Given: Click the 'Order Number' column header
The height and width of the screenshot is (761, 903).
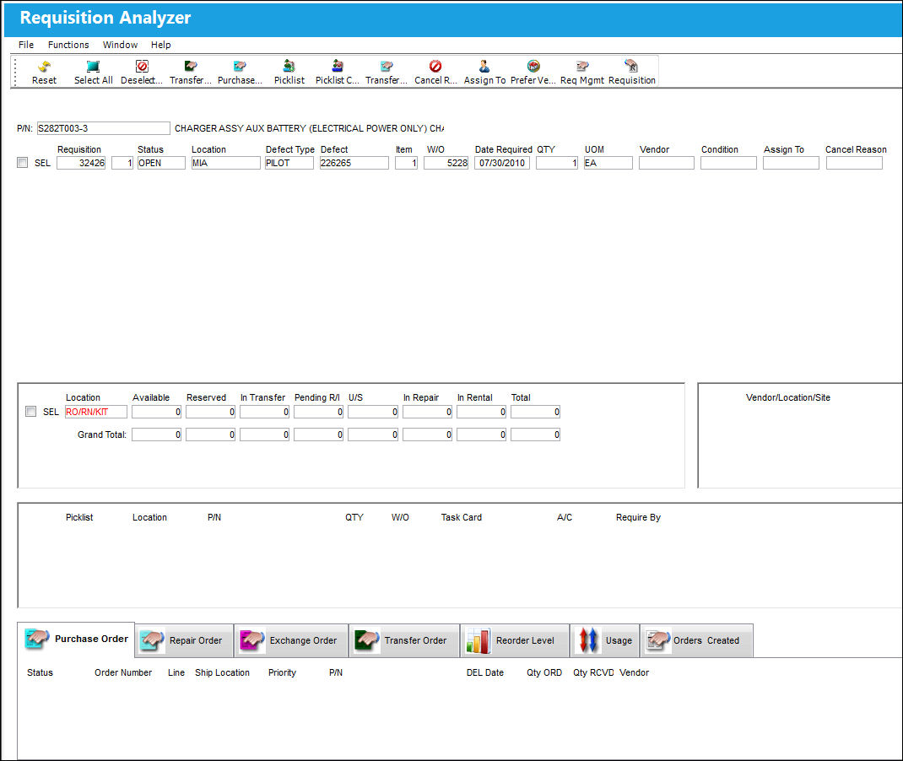Looking at the screenshot, I should pyautogui.click(x=123, y=672).
